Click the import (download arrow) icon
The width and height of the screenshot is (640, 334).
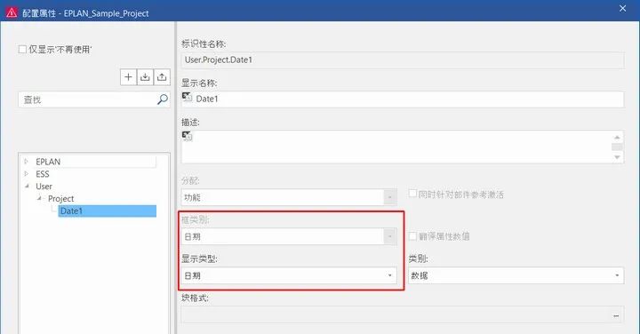click(145, 77)
